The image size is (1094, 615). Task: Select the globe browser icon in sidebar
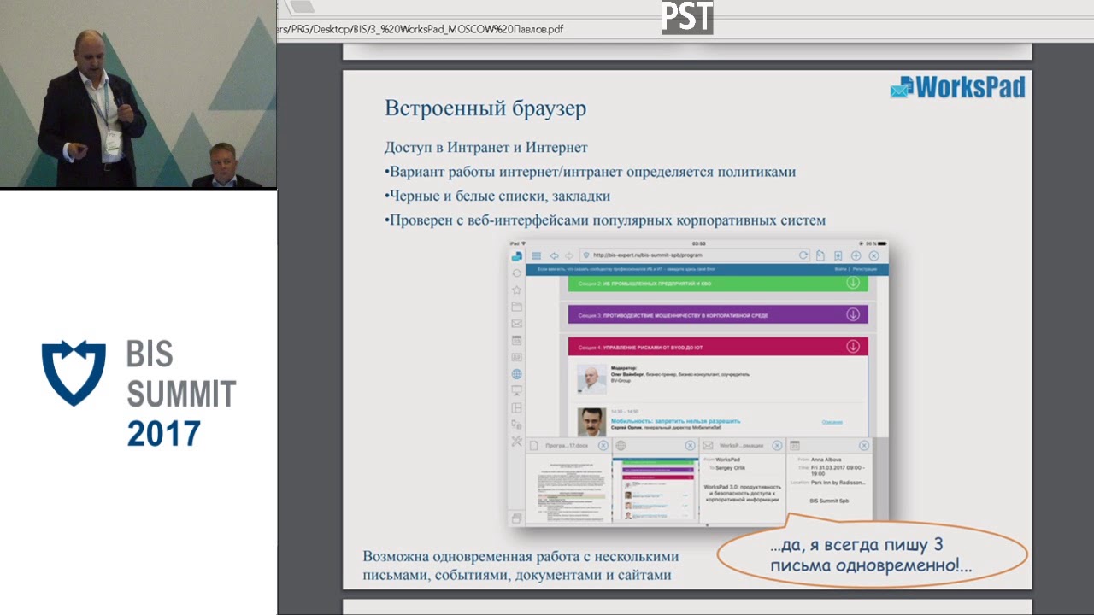coord(516,374)
